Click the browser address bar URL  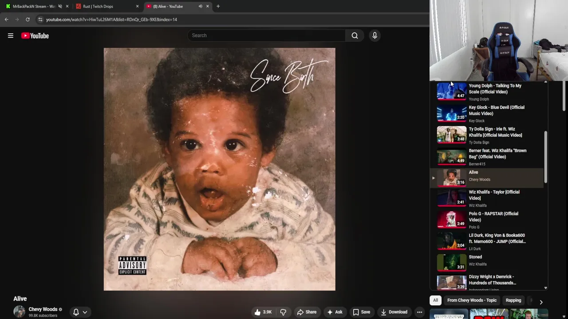[x=111, y=19]
